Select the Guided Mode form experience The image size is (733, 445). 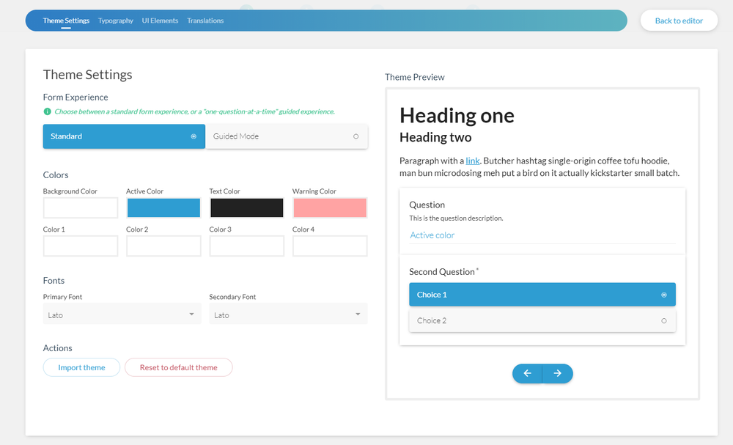pyautogui.click(x=287, y=136)
